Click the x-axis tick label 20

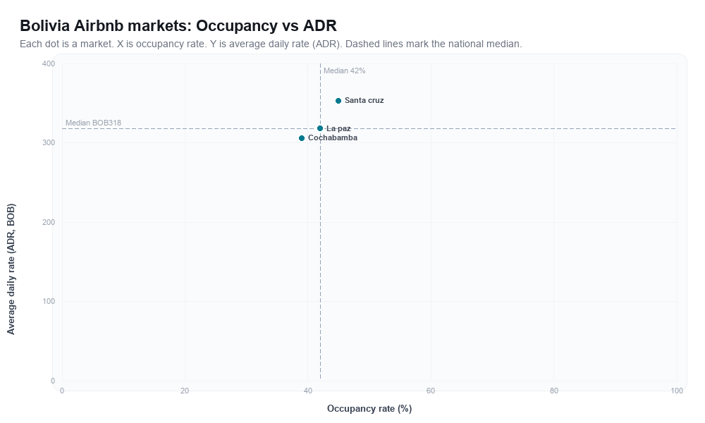pos(185,391)
